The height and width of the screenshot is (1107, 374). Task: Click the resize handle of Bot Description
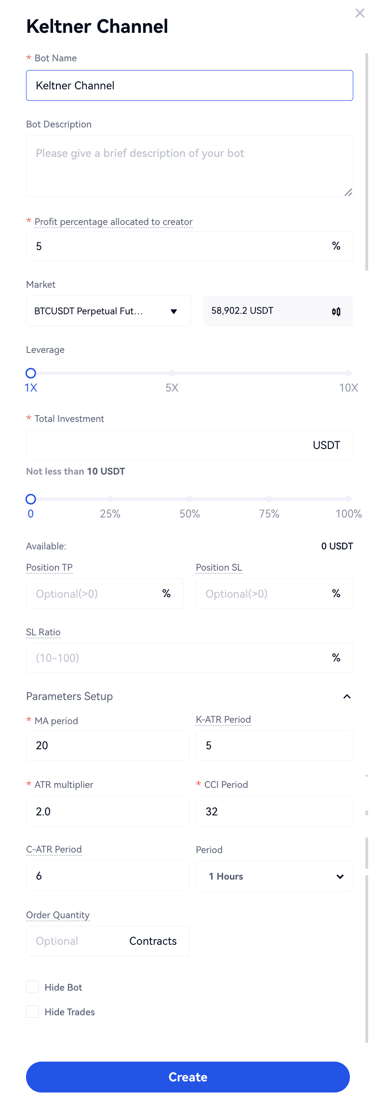click(348, 192)
